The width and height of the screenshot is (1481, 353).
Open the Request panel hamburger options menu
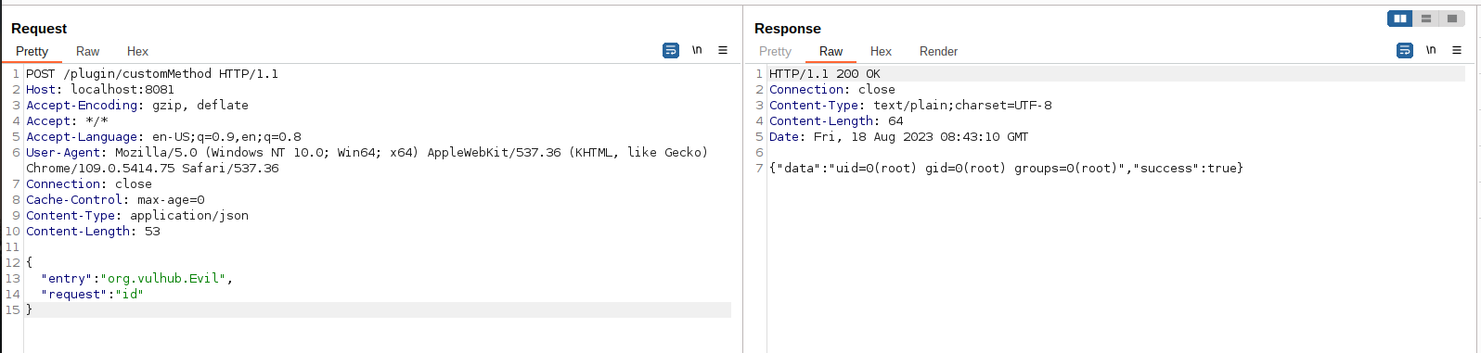coord(723,51)
